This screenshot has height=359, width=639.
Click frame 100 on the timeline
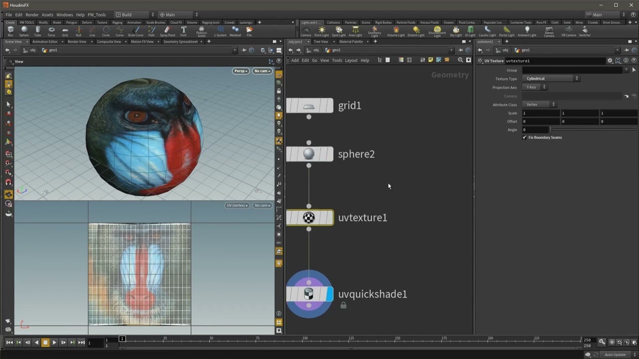point(305,340)
